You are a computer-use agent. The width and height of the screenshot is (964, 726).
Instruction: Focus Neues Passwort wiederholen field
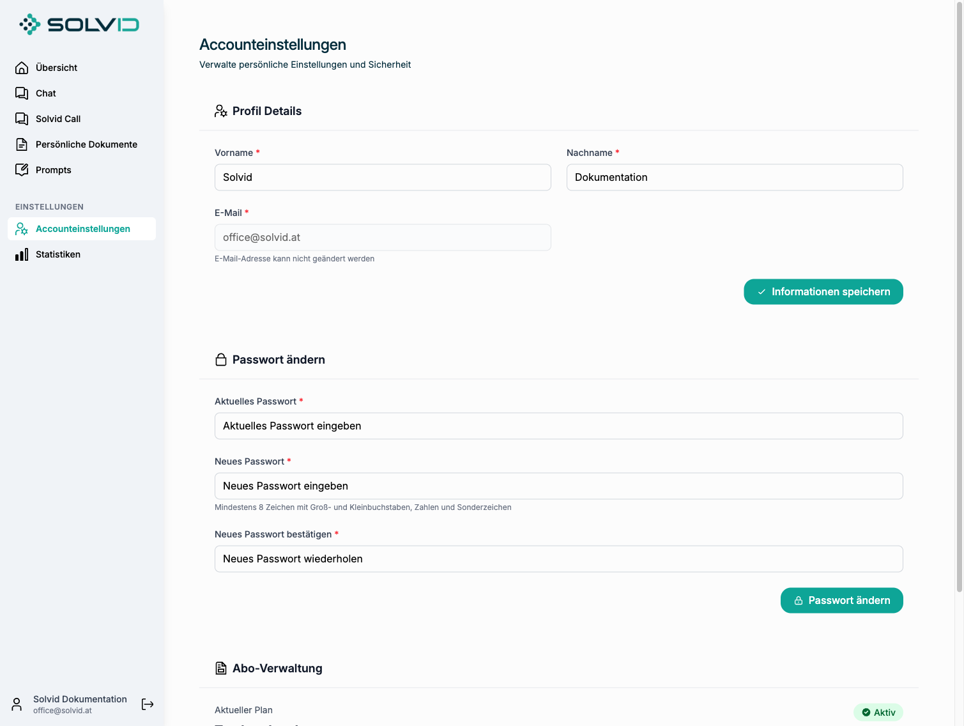point(559,559)
